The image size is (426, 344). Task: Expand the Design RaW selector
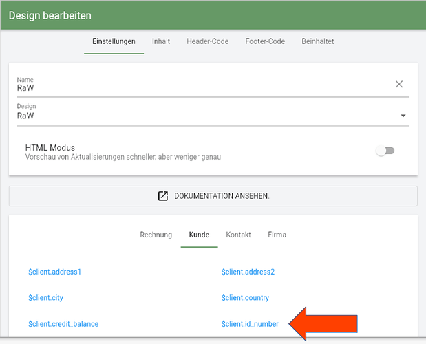(x=213, y=114)
